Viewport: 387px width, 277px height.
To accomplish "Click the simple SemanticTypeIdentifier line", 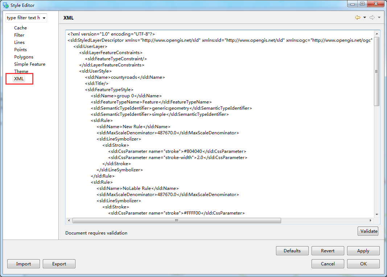I will point(160,114).
